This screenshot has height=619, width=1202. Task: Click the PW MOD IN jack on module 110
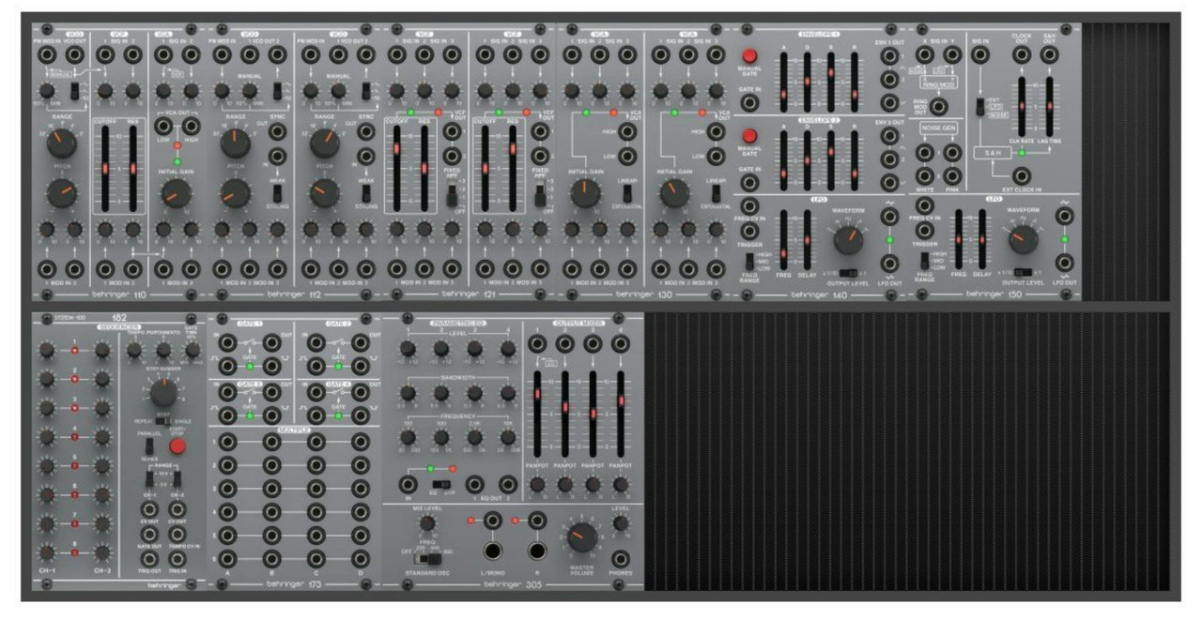(x=48, y=56)
